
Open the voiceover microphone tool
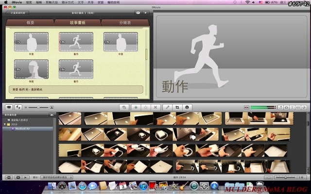pos(167,107)
